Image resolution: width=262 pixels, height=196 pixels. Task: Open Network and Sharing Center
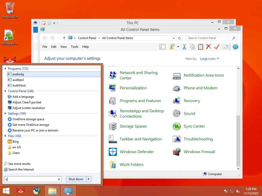tap(138, 75)
